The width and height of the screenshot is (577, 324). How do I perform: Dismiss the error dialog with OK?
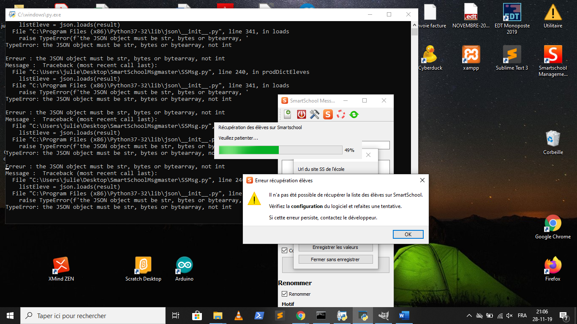tap(408, 234)
